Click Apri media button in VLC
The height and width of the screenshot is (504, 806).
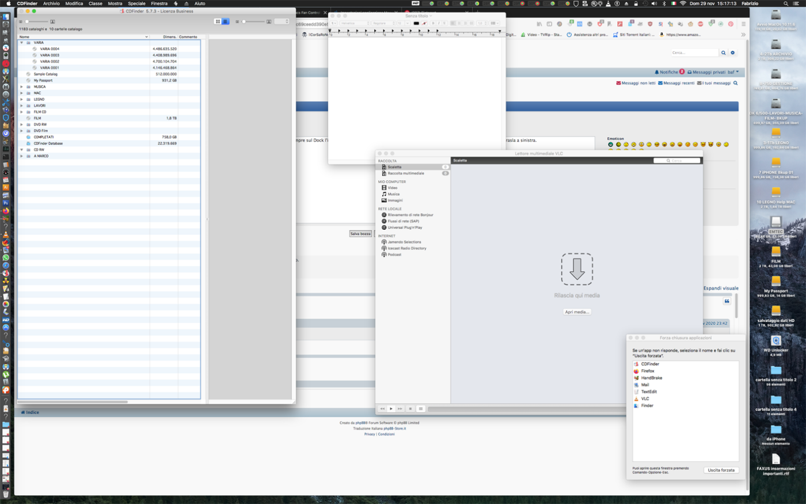coord(577,312)
